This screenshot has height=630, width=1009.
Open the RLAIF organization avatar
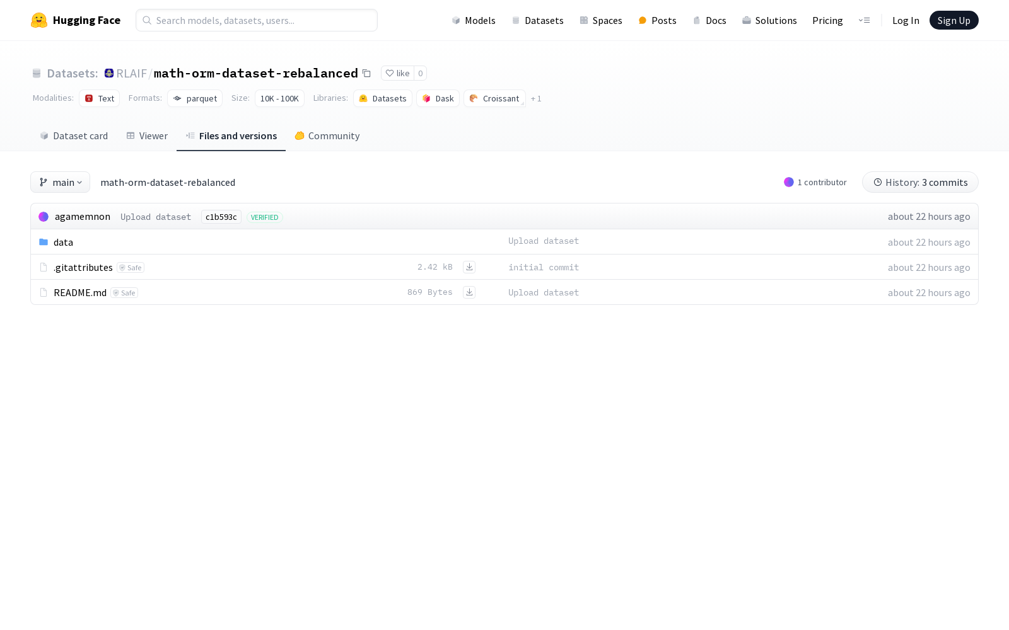point(108,73)
